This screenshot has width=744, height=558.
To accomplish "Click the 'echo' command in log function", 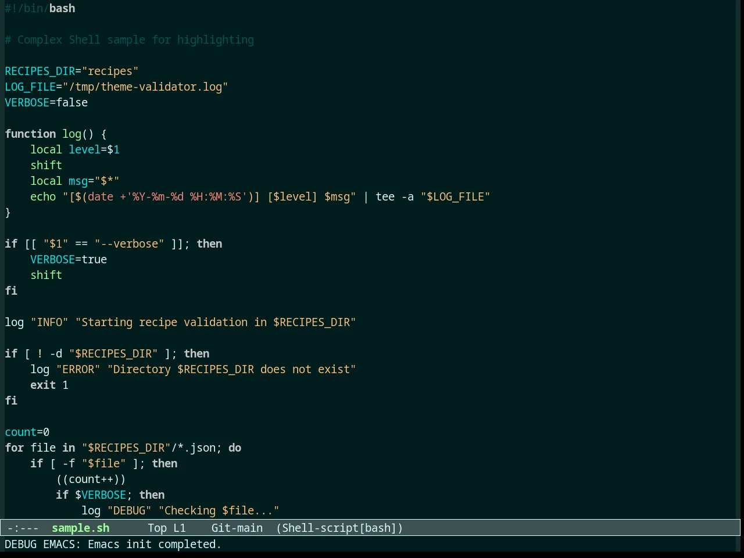I will (43, 196).
